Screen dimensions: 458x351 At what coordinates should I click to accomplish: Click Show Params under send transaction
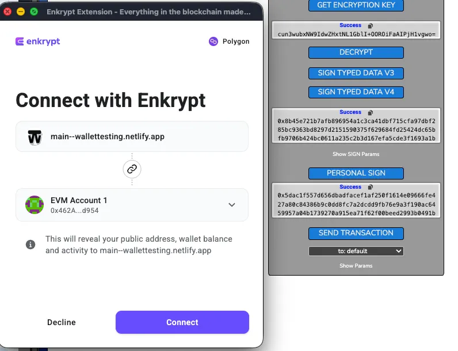[x=356, y=266]
